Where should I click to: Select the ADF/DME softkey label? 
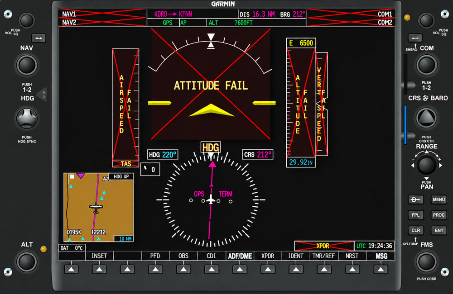pyautogui.click(x=240, y=256)
